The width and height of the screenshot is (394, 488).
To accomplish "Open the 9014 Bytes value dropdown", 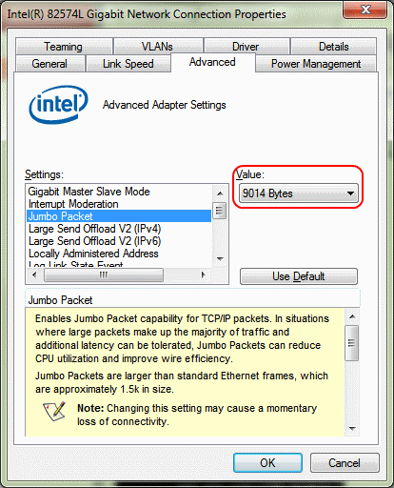I will pos(299,193).
